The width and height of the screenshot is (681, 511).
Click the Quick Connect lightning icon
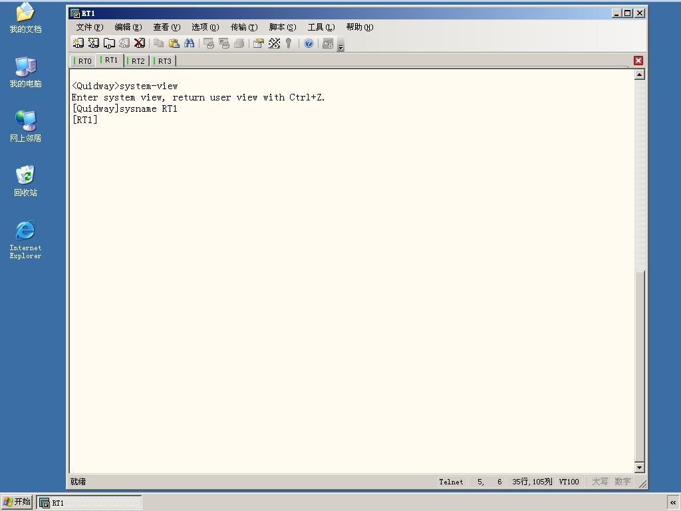93,43
